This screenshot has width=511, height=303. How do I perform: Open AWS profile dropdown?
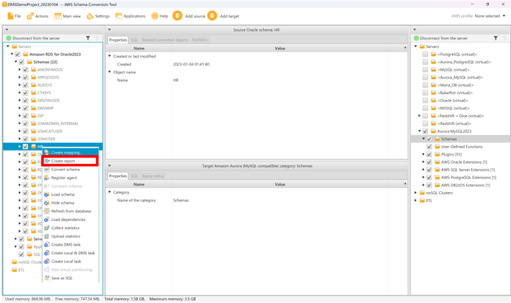click(504, 16)
